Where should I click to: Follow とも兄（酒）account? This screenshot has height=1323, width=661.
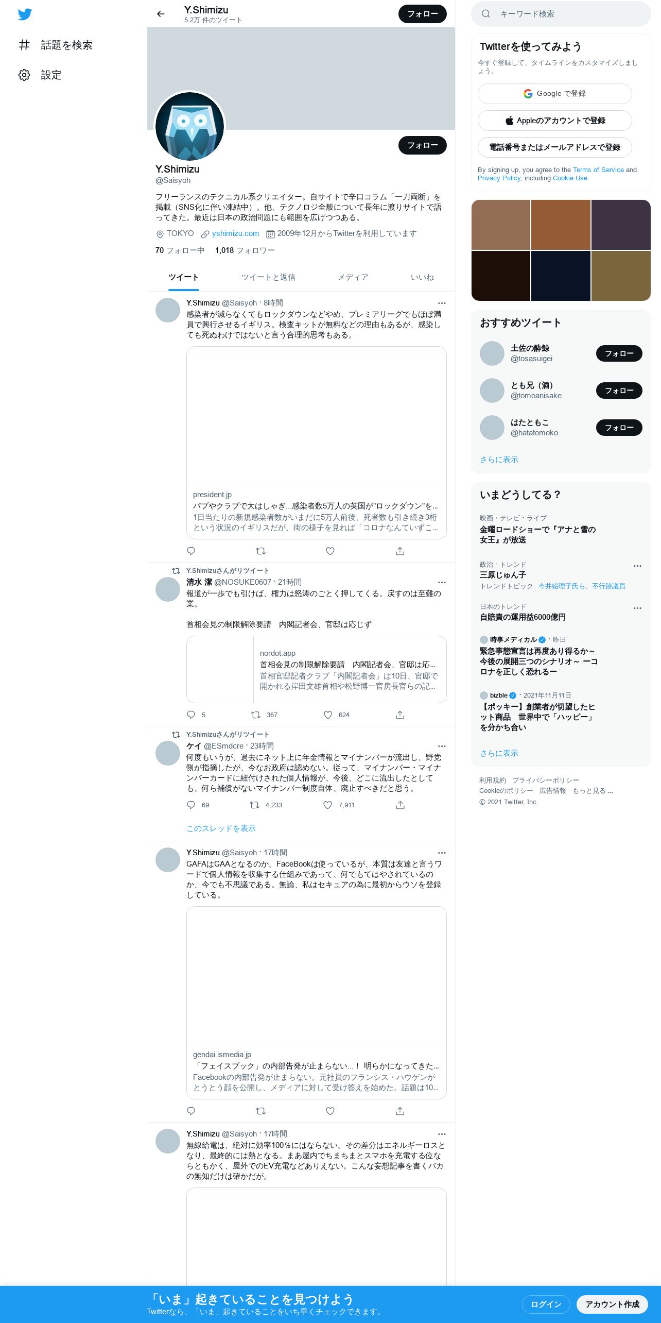(x=619, y=391)
